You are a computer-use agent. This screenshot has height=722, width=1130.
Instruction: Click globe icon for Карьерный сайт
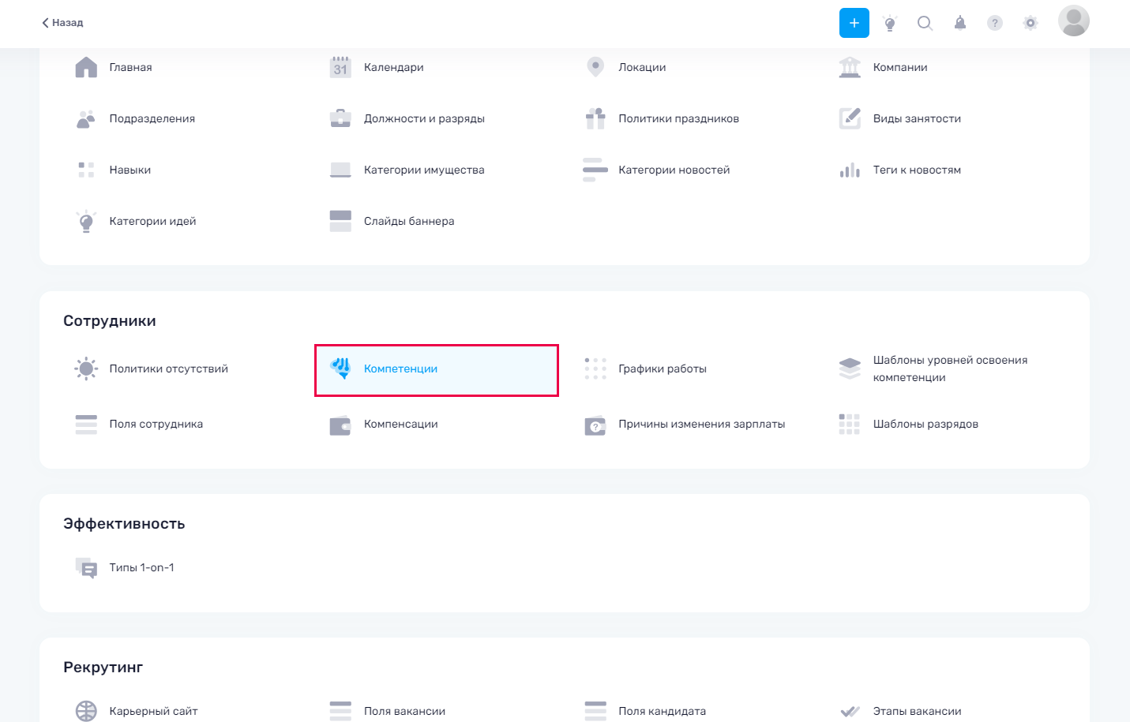(x=86, y=711)
